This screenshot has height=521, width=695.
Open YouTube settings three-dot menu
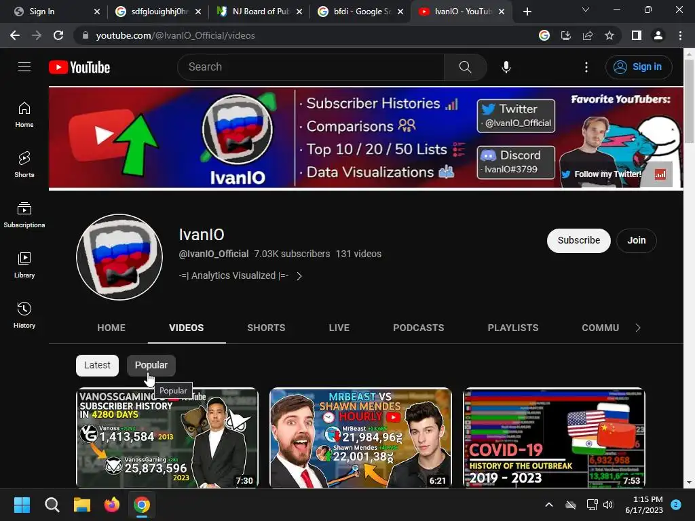586,67
